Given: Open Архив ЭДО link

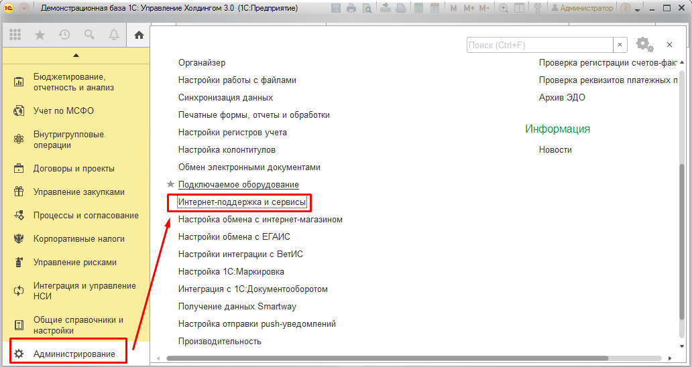Looking at the screenshot, I should coord(562,97).
